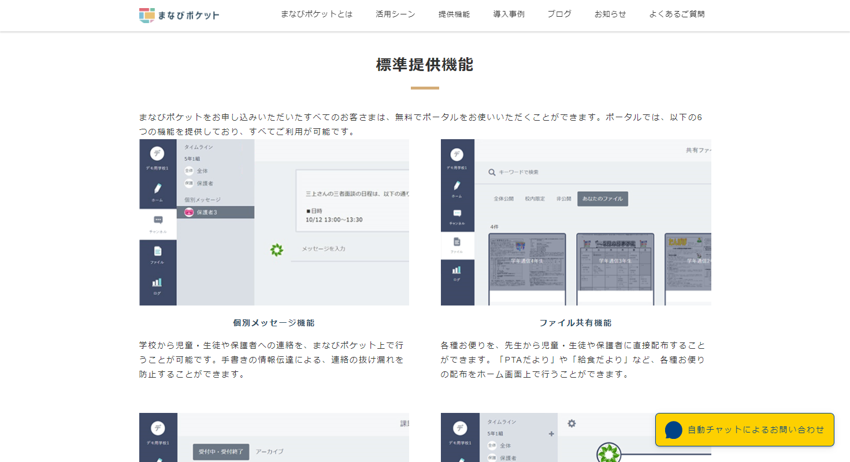Click the 受付中・受付終了 button

(221, 452)
